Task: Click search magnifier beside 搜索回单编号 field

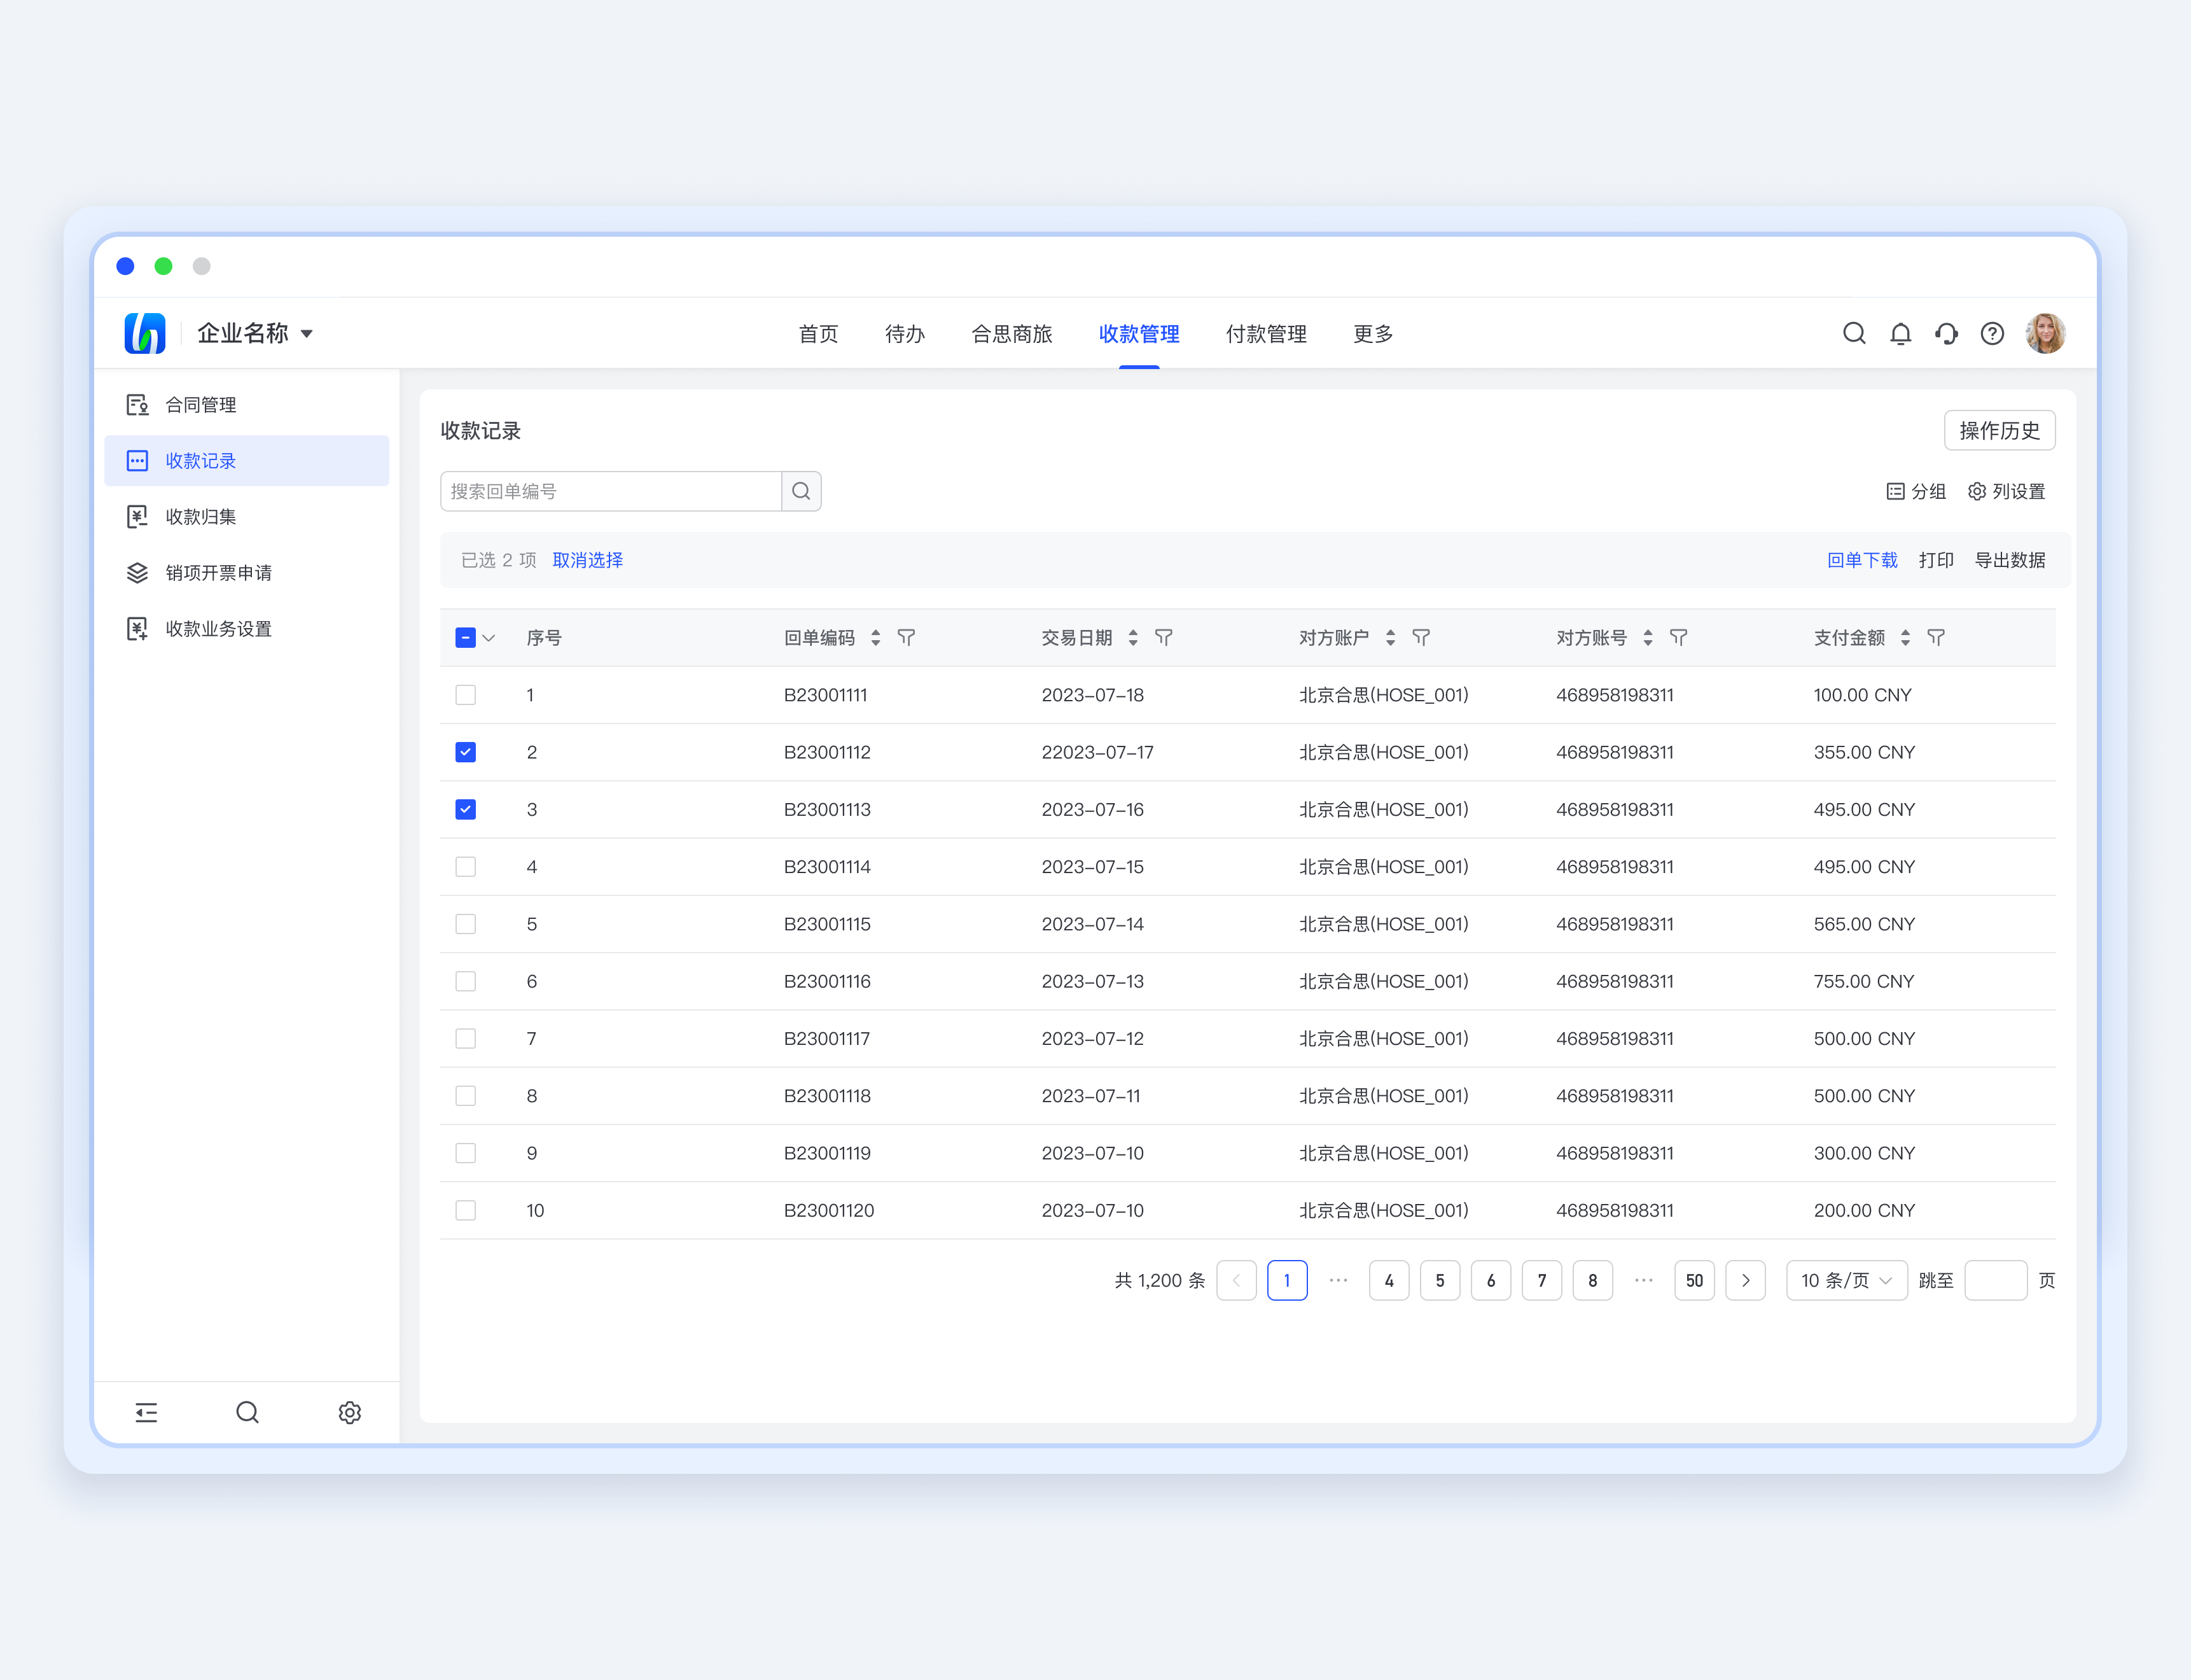Action: [x=801, y=491]
